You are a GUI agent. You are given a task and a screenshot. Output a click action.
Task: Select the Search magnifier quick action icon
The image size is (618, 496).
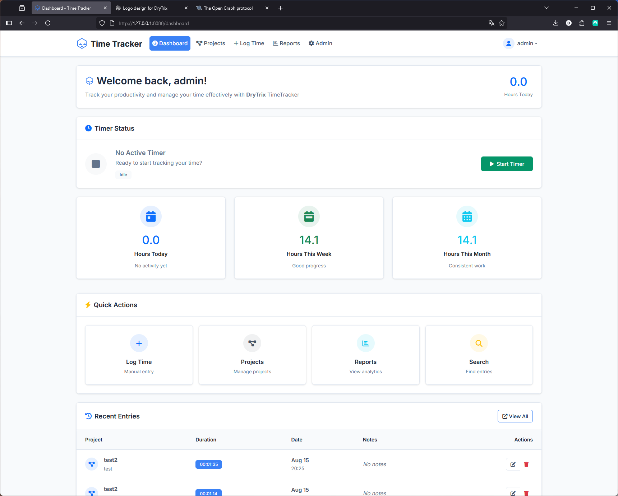[479, 343]
